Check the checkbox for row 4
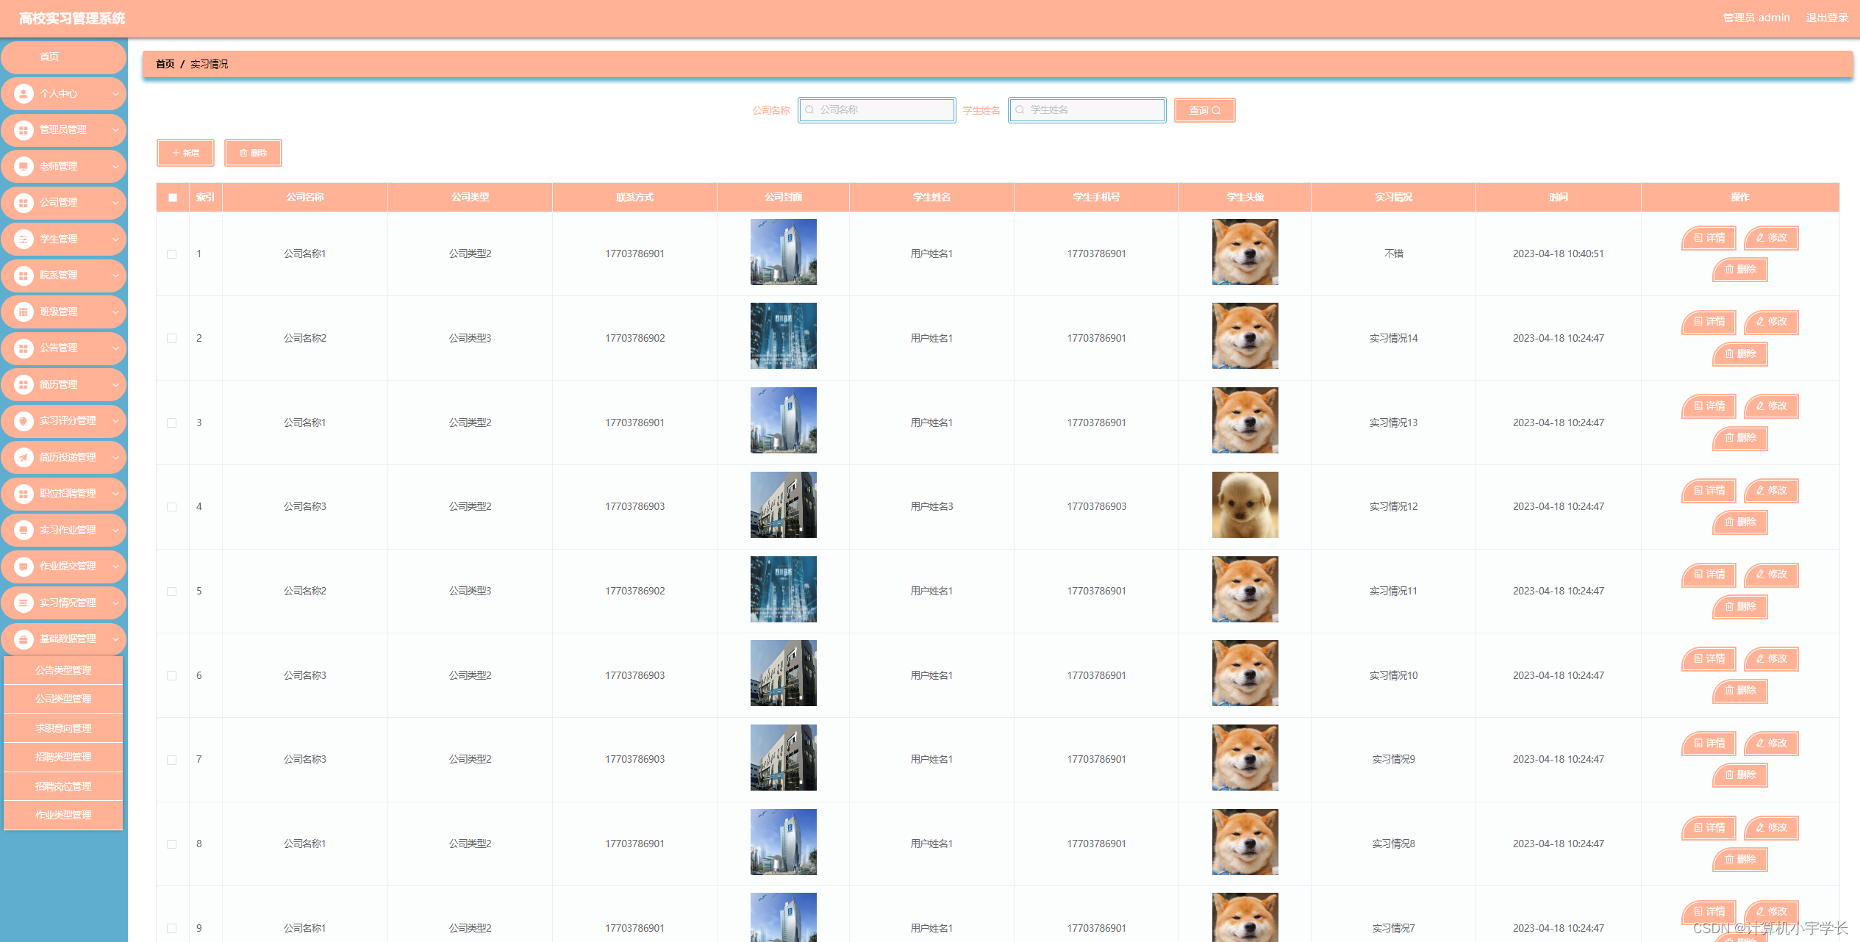The height and width of the screenshot is (942, 1860). point(172,507)
